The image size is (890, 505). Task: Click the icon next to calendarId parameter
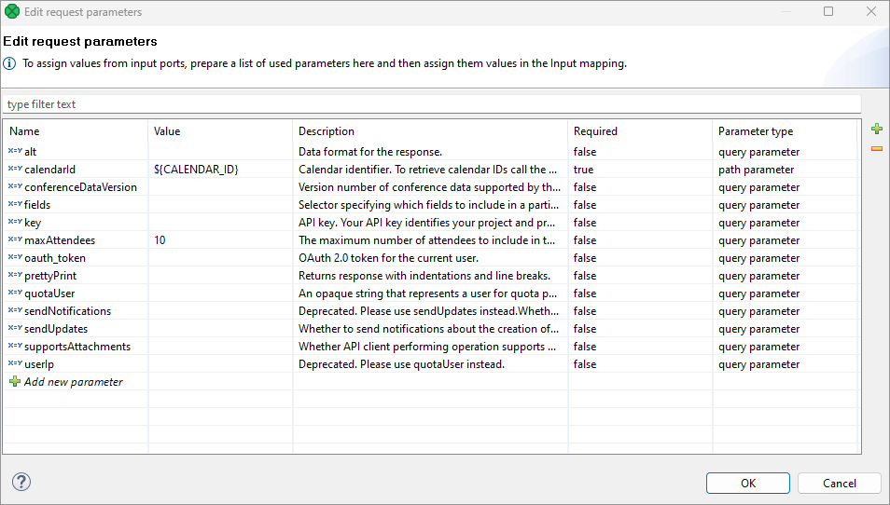pos(15,170)
